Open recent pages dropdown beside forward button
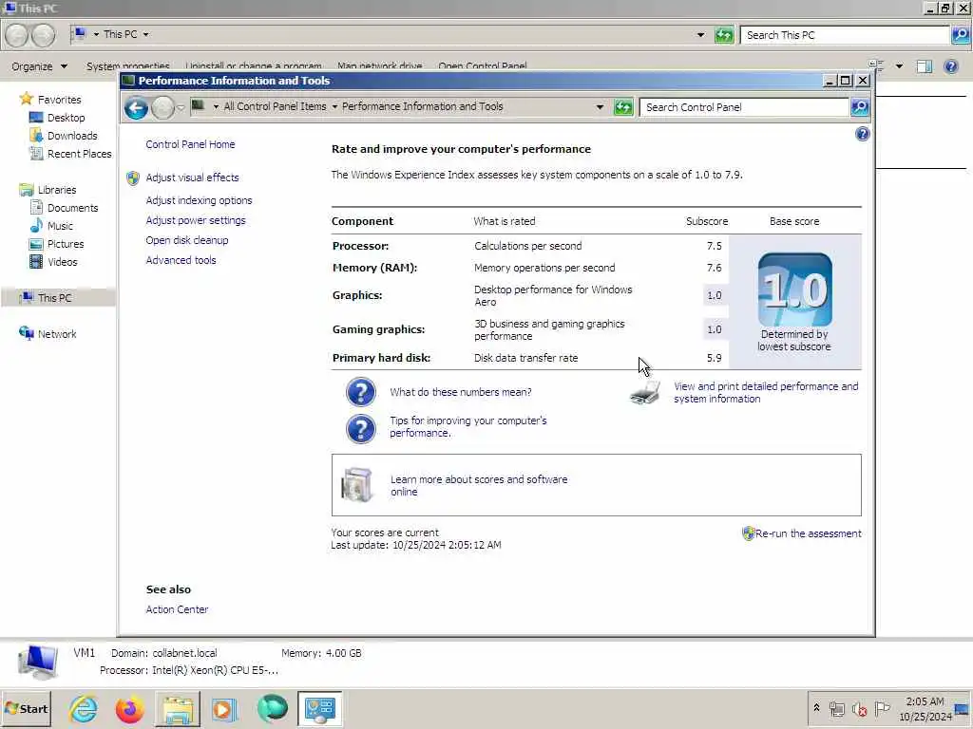 [x=181, y=108]
